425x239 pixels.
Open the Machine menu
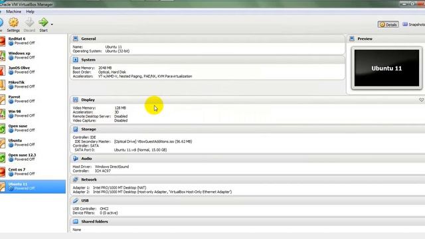(x=13, y=12)
